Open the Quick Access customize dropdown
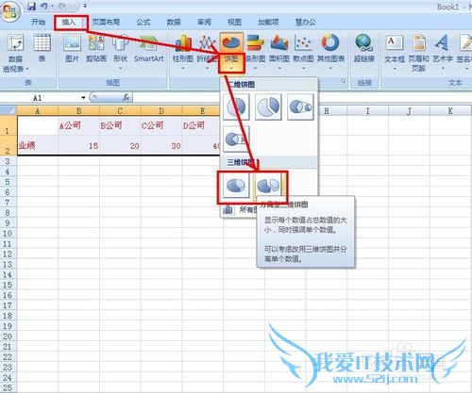Image resolution: width=472 pixels, height=393 pixels. [x=85, y=6]
